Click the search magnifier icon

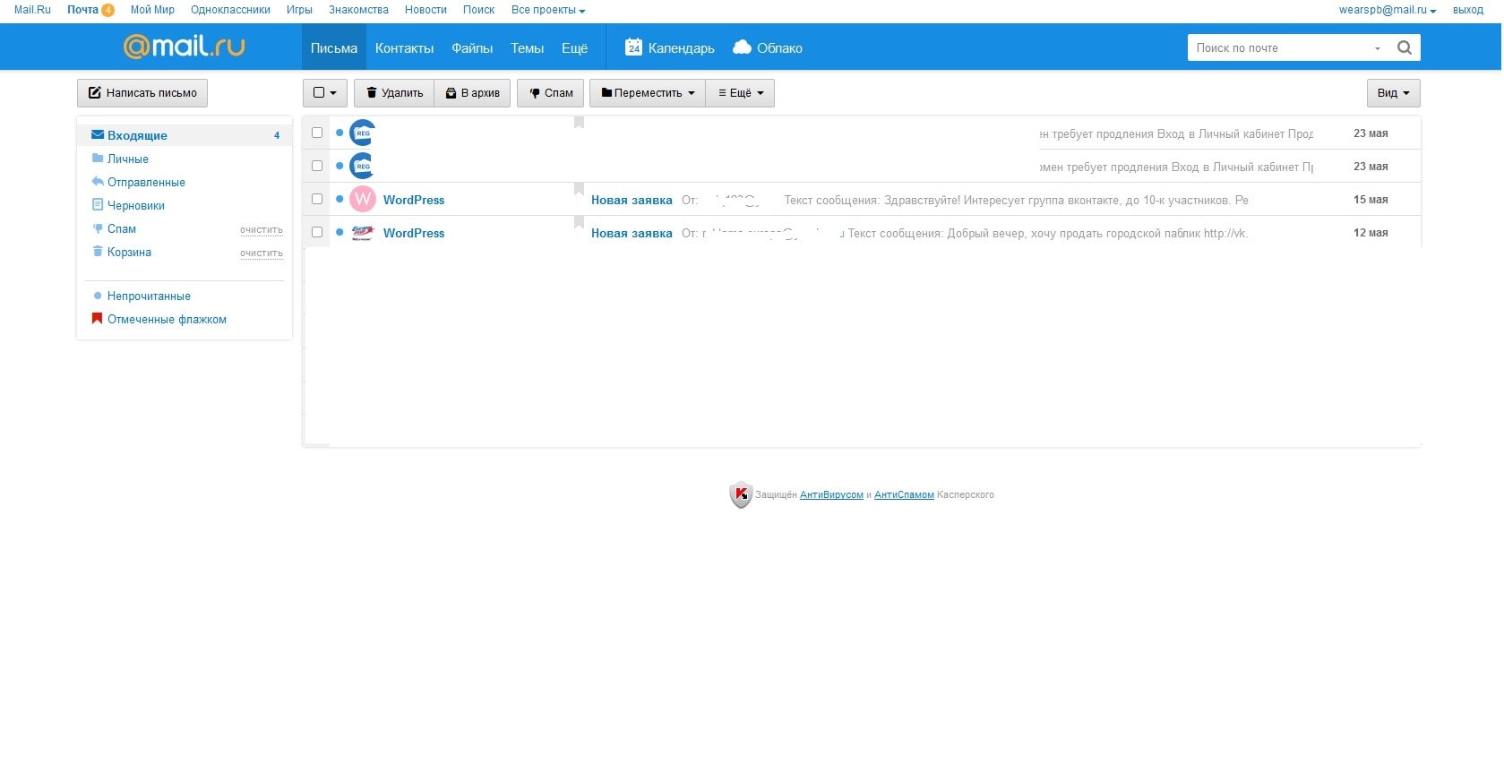coord(1404,48)
